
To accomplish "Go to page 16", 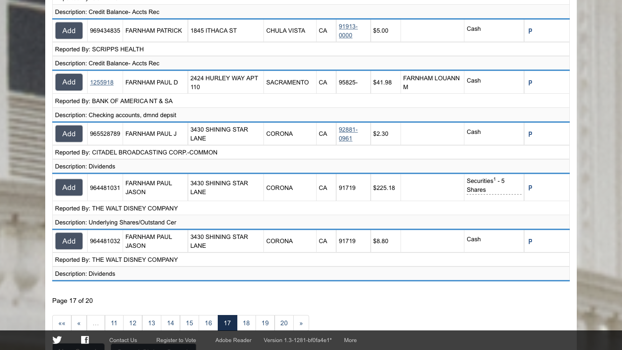I will coord(208,323).
